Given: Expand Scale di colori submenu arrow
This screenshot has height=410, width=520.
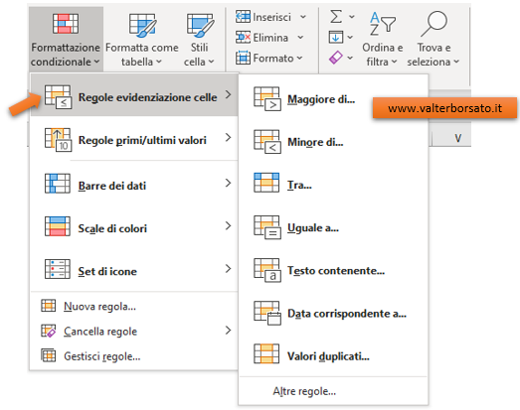Looking at the screenshot, I should [x=228, y=226].
